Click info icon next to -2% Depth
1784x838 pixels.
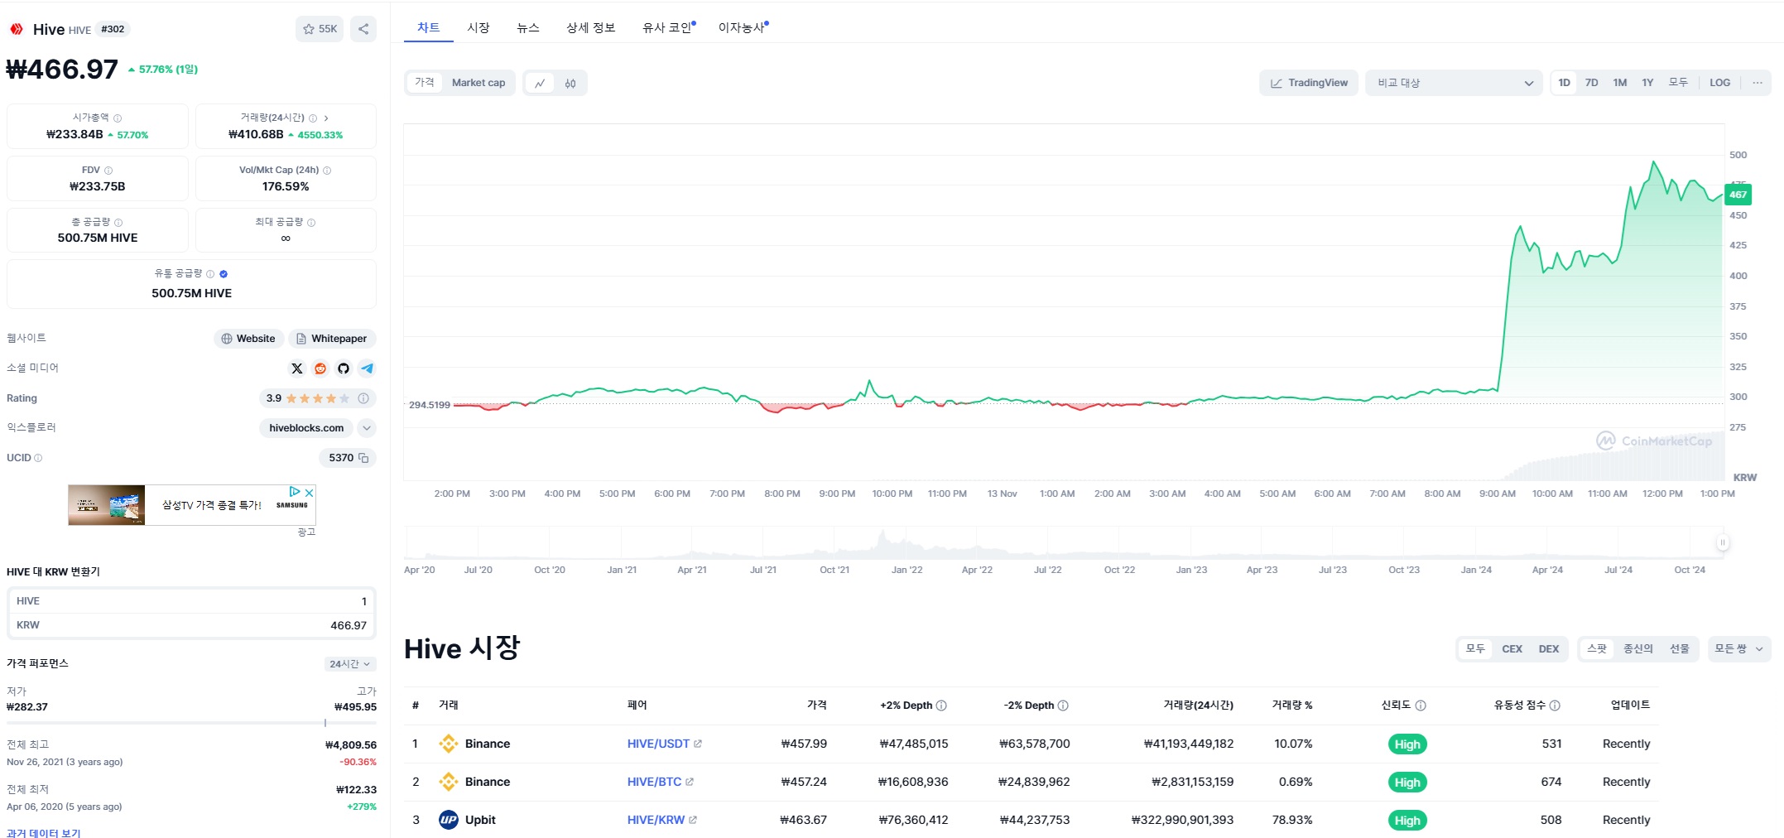[x=1063, y=706]
